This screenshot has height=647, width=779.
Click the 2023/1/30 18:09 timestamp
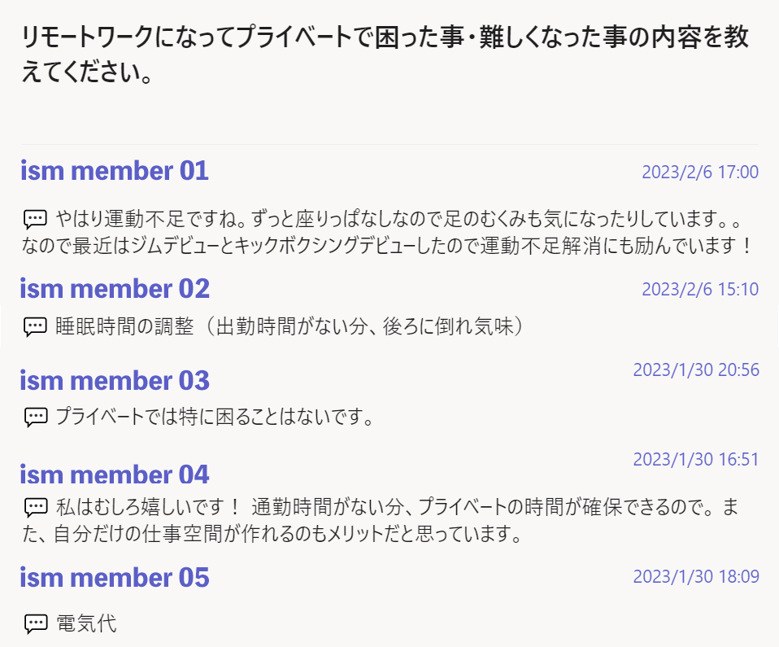click(x=695, y=577)
